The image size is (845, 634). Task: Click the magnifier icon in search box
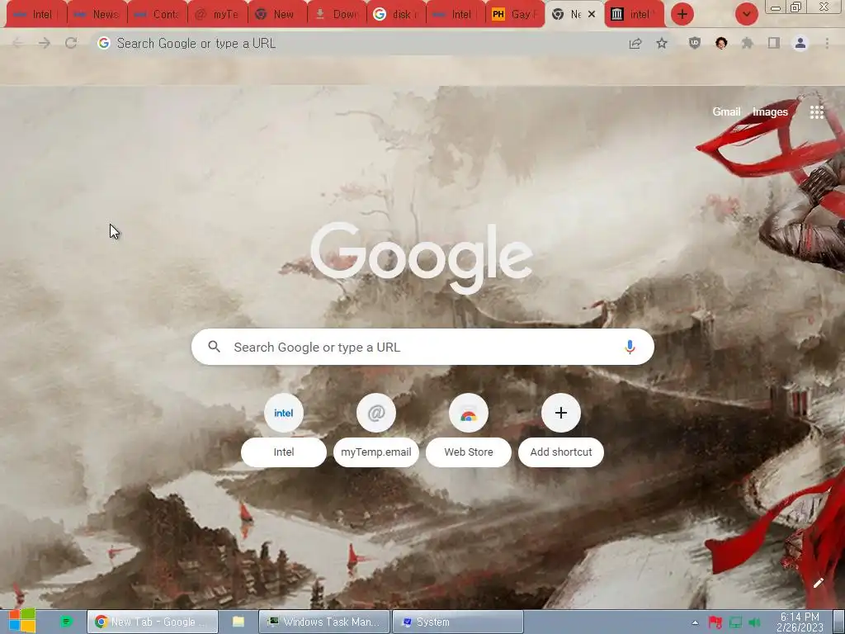214,347
